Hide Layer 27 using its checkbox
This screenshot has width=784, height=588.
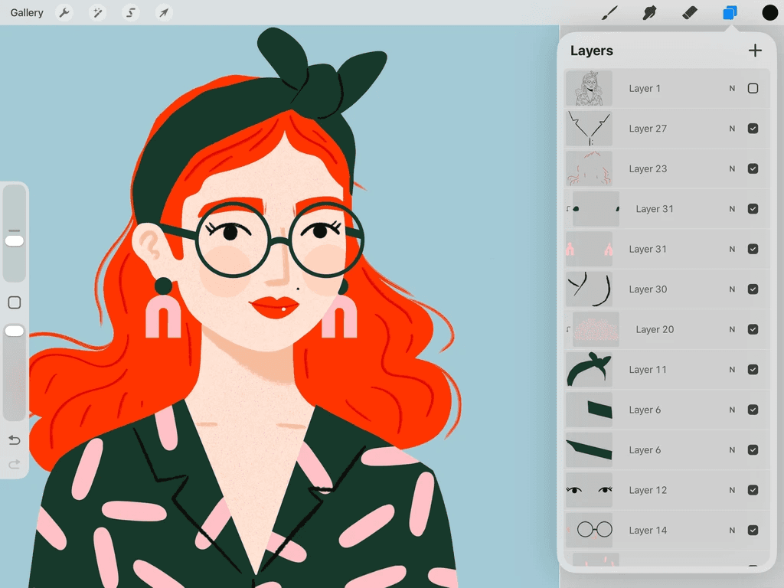point(753,129)
